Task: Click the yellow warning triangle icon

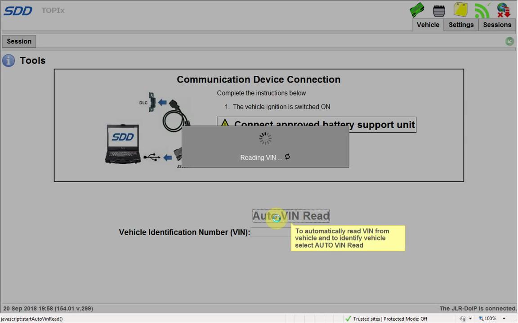Action: pyautogui.click(x=225, y=123)
